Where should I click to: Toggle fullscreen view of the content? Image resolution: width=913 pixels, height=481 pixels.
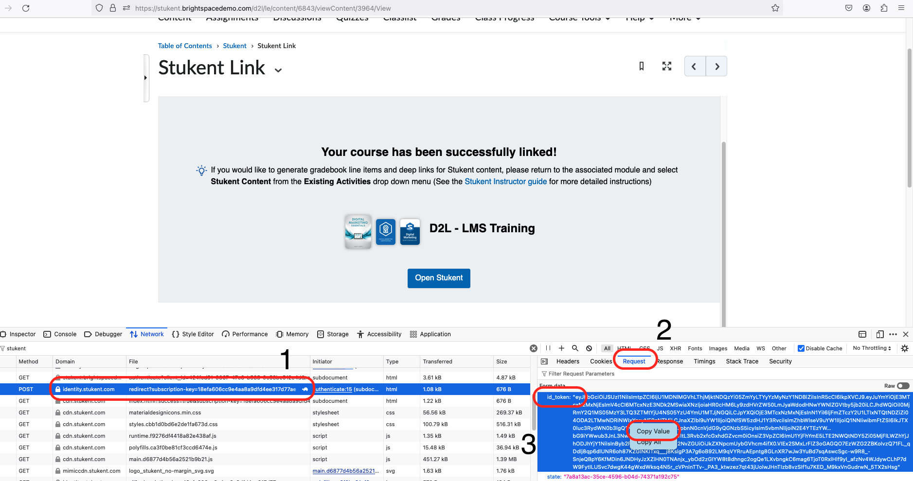667,66
